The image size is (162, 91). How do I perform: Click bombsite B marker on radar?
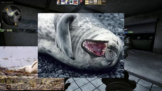[16, 24]
